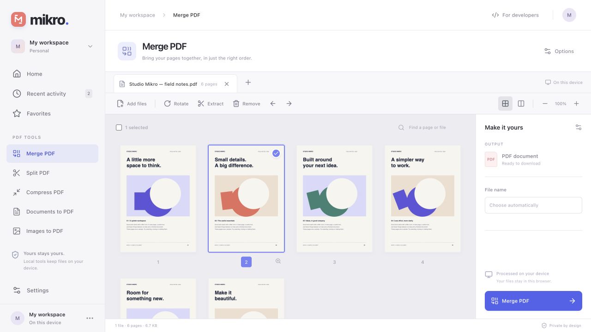The image size is (591, 332).
Task: Move selected page right with arrow
Action: pyautogui.click(x=289, y=104)
